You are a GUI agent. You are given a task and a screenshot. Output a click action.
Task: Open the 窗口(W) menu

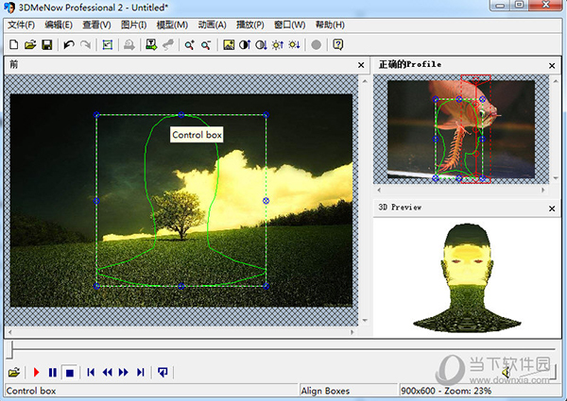(290, 25)
